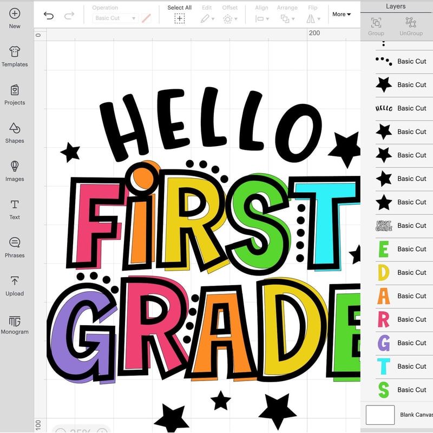The width and height of the screenshot is (433, 433).
Task: Select the Text tool
Action: (15, 208)
